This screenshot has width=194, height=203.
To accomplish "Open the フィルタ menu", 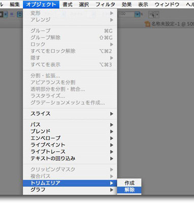I will pos(105,5).
